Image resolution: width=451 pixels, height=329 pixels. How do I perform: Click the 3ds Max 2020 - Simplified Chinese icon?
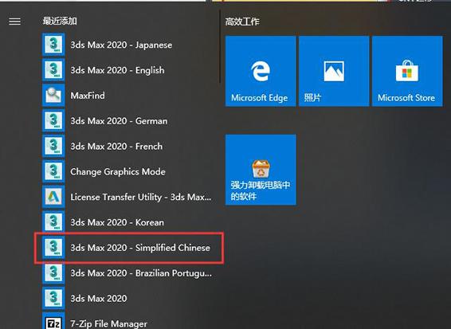tap(53, 247)
